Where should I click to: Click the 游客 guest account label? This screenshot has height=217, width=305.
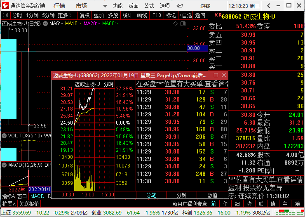[205, 6]
